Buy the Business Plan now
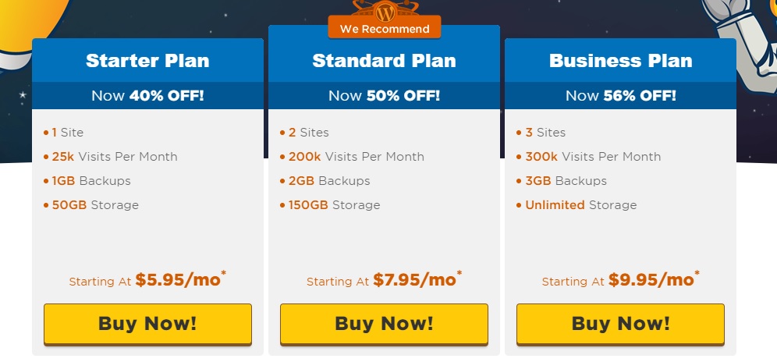The height and width of the screenshot is (362, 777). tap(620, 324)
